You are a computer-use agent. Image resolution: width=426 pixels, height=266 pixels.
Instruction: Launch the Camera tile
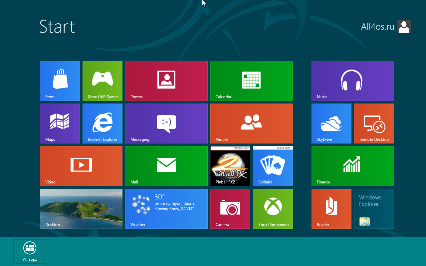[230, 209]
